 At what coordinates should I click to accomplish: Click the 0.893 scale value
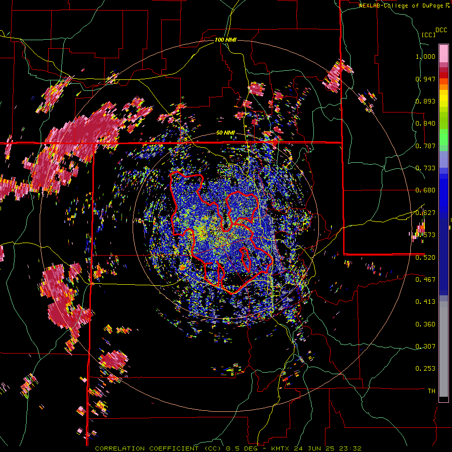point(425,101)
